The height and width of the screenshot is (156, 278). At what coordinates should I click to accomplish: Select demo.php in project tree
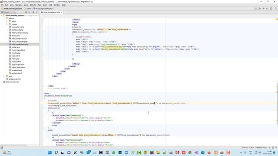point(14,36)
